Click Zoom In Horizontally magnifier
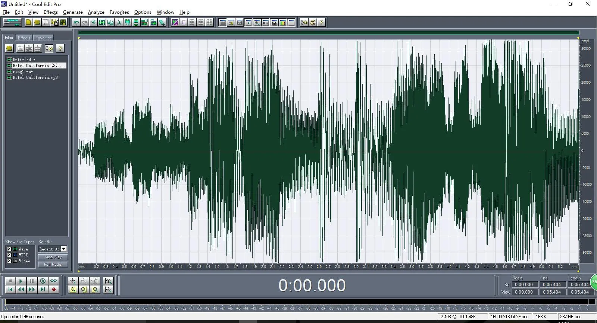Image resolution: width=597 pixels, height=323 pixels. (73, 281)
